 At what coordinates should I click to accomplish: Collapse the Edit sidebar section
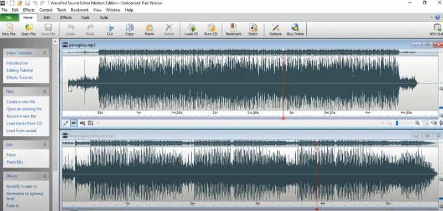[44, 144]
